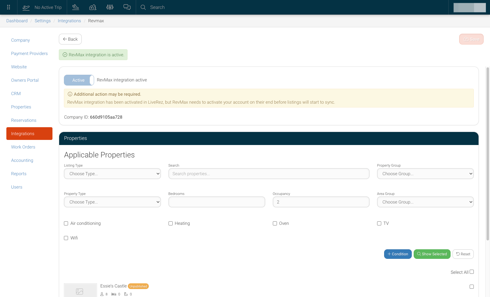Open the guests people group icon

coord(110,7)
